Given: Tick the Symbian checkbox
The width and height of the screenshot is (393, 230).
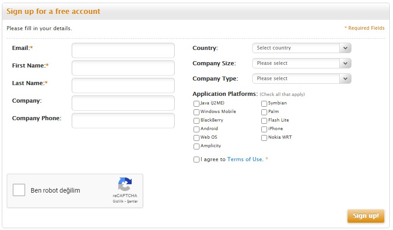Looking at the screenshot, I should (264, 104).
